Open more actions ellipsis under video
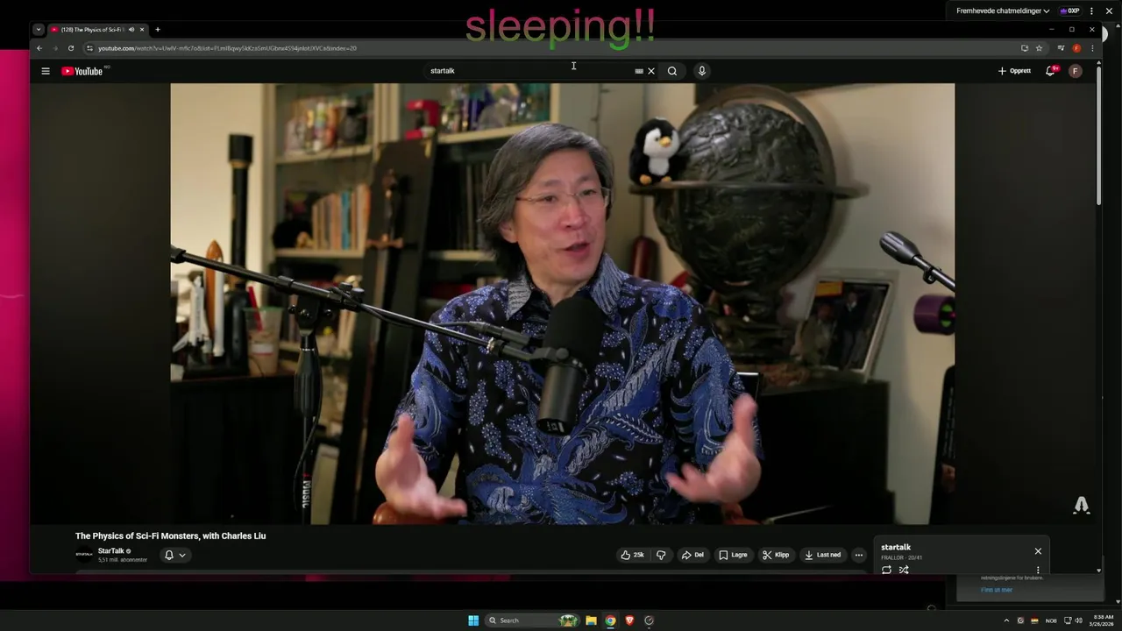Screen dimensions: 1122x631 [859, 555]
